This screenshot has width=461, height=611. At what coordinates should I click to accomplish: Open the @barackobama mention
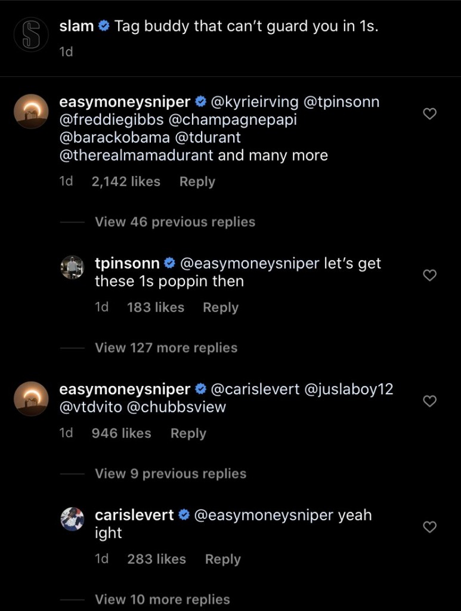(110, 138)
